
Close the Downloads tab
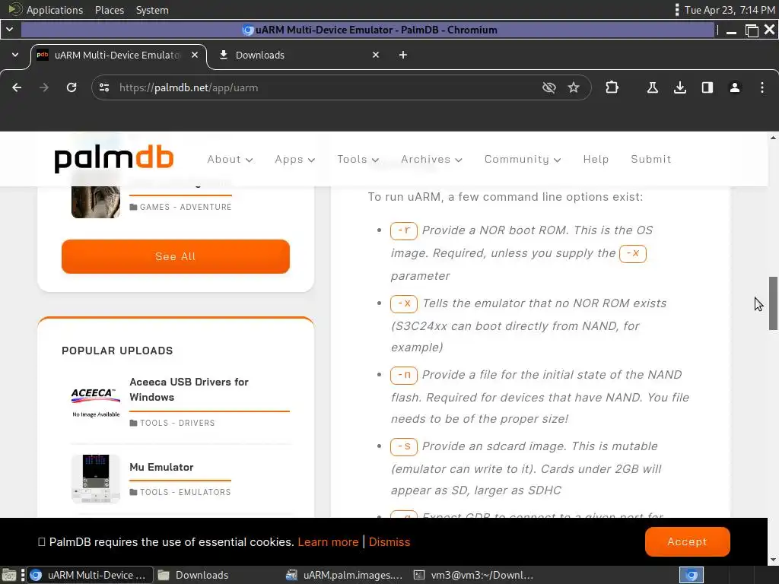click(x=376, y=55)
